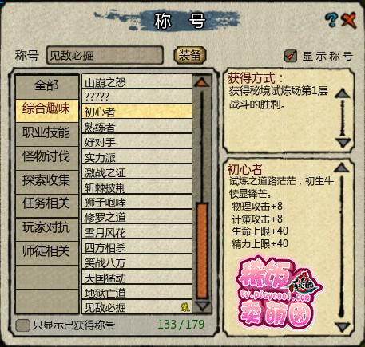365x347 pixels.
Task: Click the 装备 button
Action: click(189, 55)
